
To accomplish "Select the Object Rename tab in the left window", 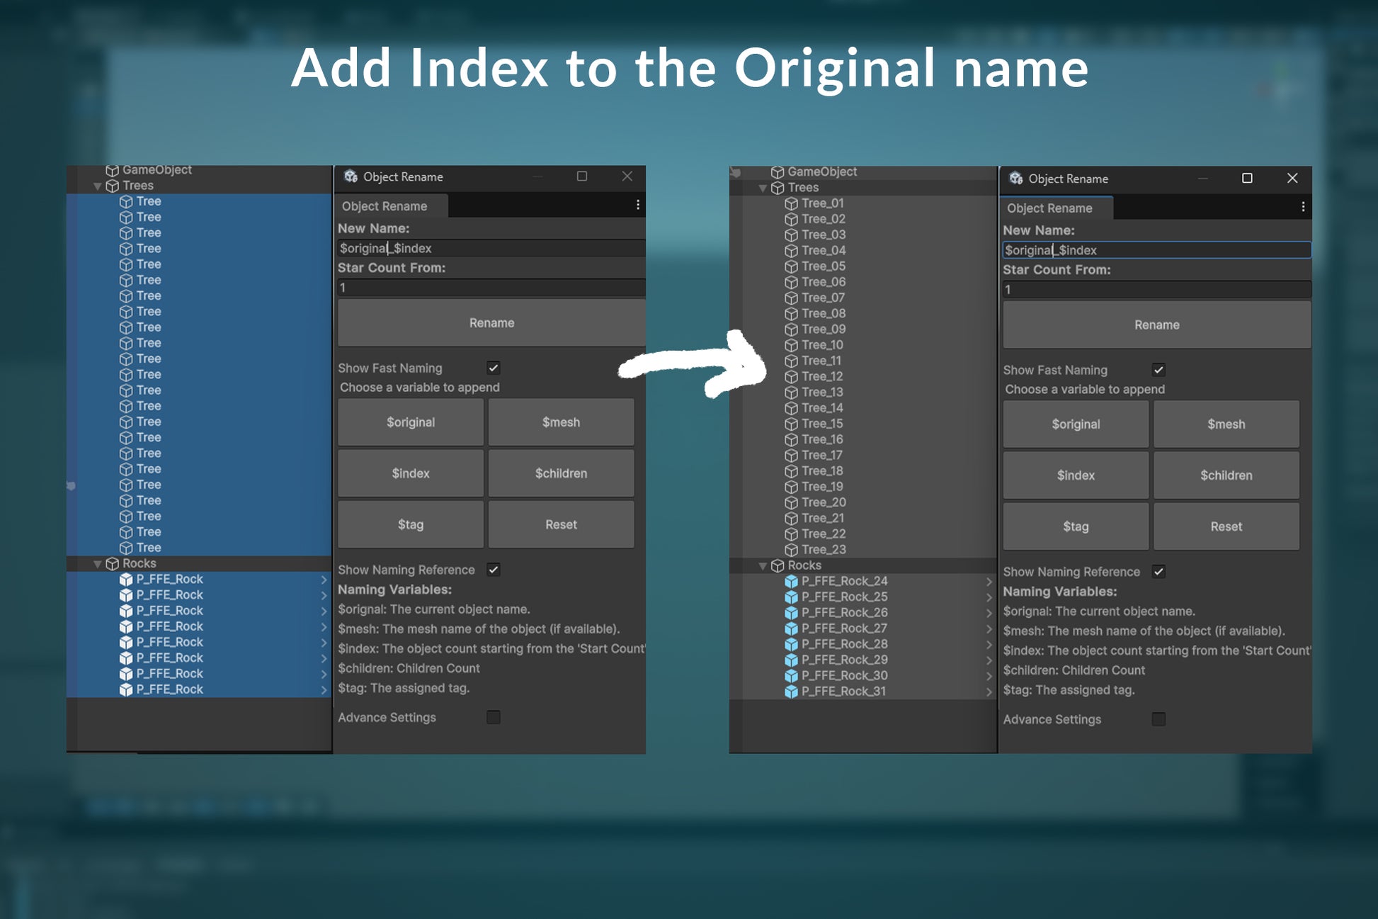I will [385, 206].
